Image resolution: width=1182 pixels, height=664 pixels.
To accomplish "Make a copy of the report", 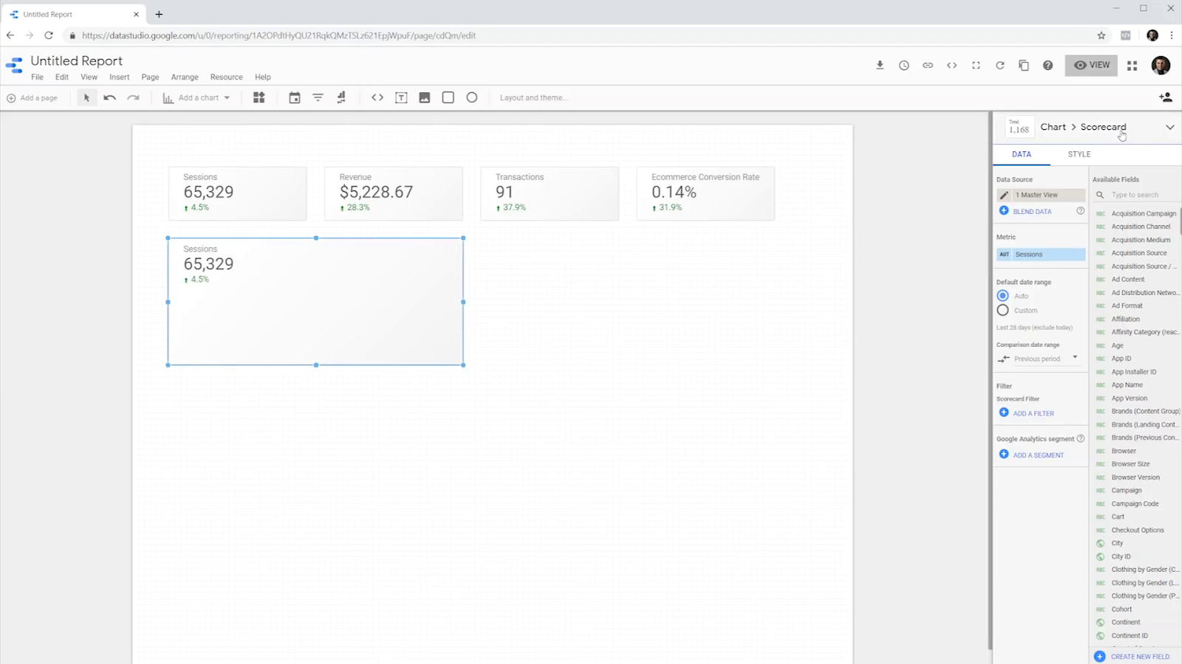I will click(1024, 65).
